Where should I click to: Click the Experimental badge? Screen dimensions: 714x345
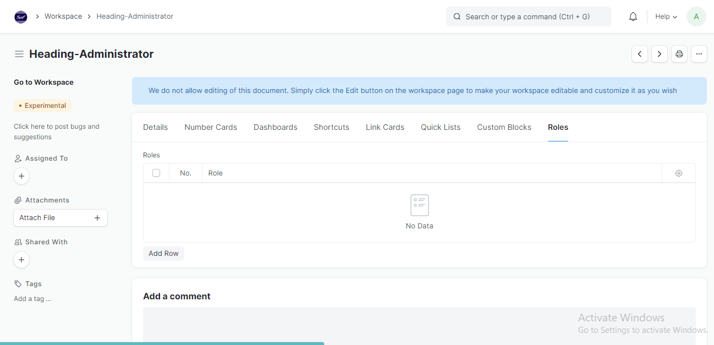42,106
